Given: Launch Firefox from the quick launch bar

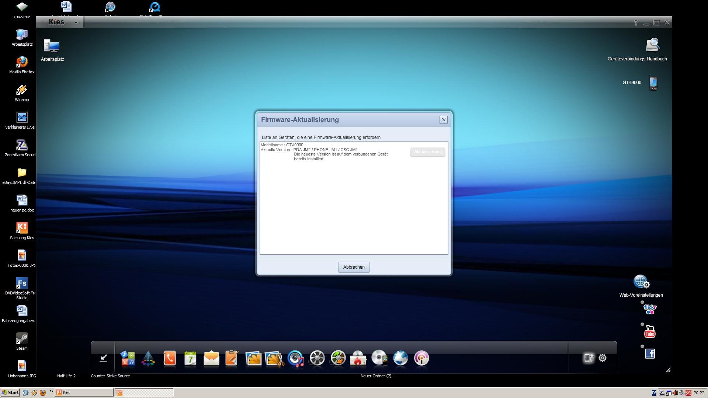Looking at the screenshot, I should click(x=42, y=392).
